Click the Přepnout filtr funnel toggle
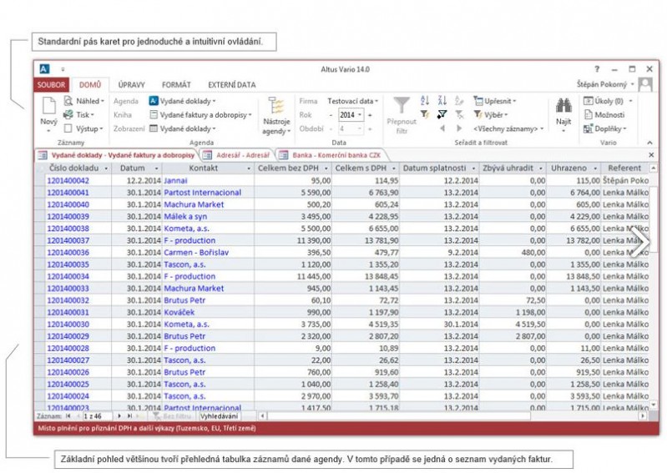This screenshot has height=473, width=667. coord(402,107)
